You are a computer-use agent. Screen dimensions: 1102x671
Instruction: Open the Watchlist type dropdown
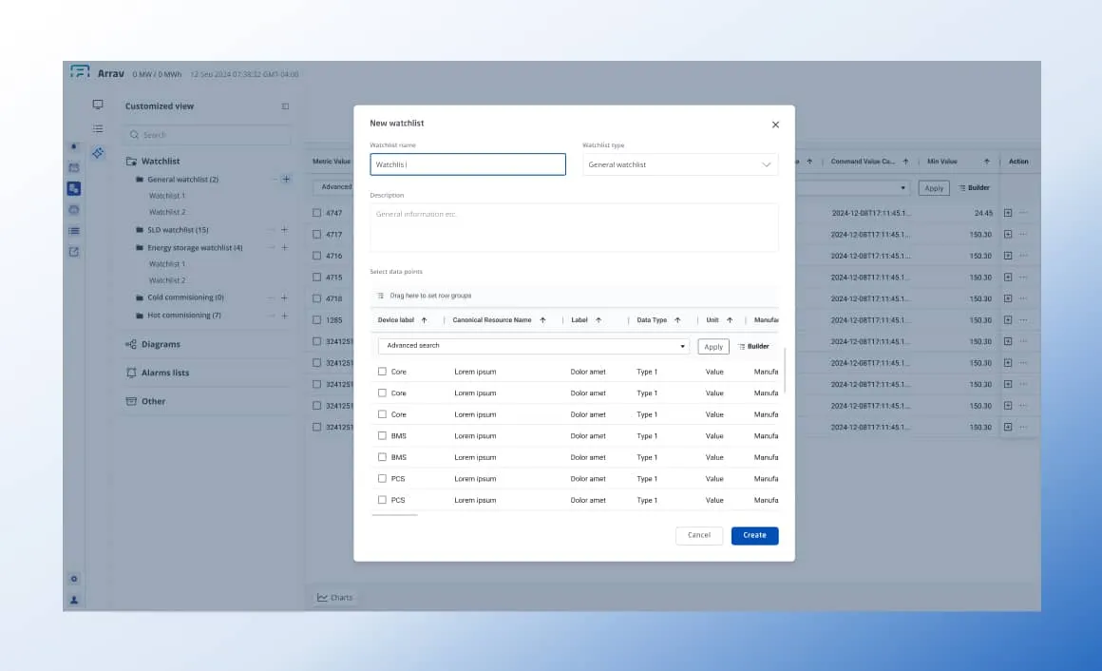tap(679, 164)
